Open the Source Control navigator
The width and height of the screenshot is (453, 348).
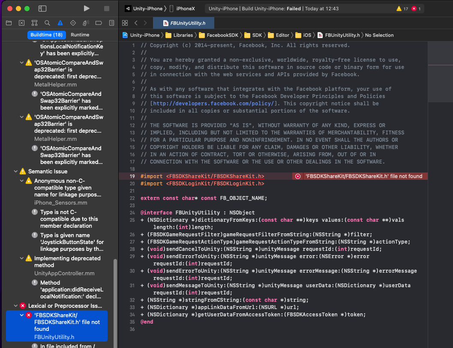click(22, 23)
